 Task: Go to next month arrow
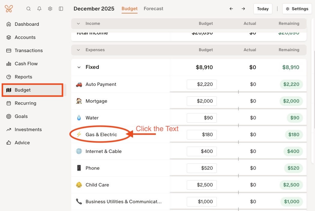coord(243,9)
